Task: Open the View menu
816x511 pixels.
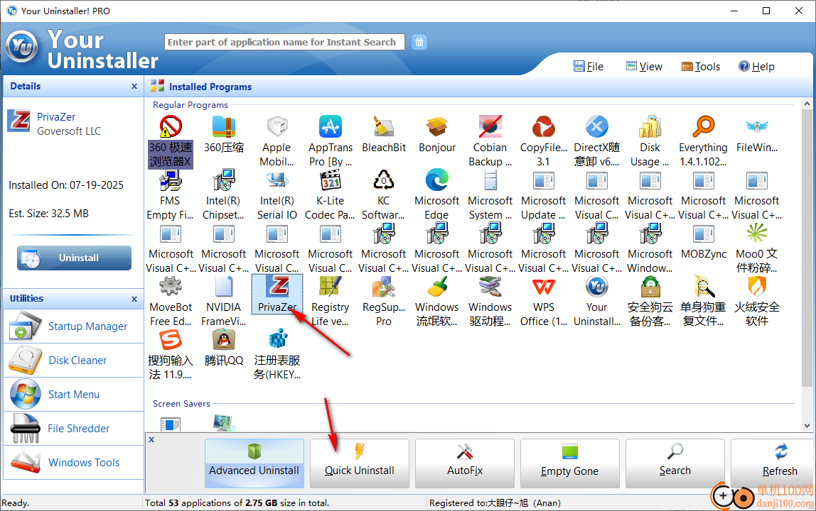Action: pos(644,67)
